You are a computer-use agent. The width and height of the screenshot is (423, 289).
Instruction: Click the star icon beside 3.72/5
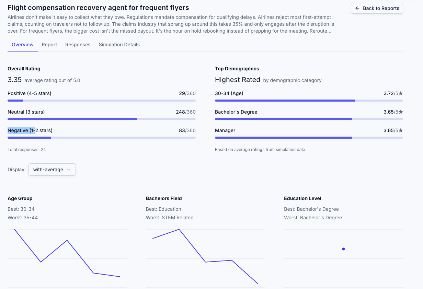tap(401, 93)
